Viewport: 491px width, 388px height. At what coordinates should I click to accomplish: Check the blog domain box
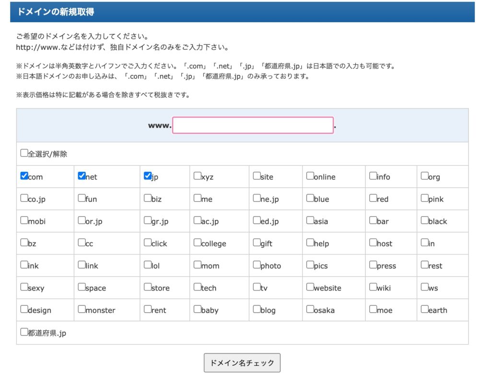pyautogui.click(x=257, y=309)
